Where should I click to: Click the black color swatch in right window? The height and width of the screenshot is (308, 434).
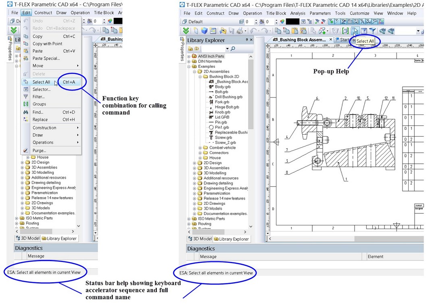pos(293,22)
